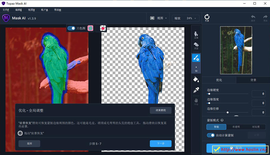
Task: Open the 视图 view dropdown
Action: click(159, 18)
